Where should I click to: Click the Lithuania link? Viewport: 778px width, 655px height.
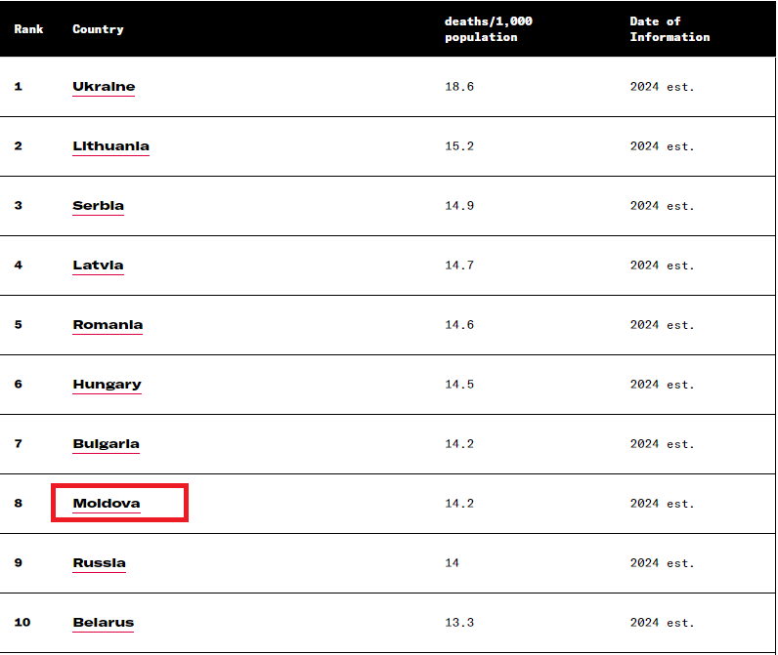pos(110,146)
